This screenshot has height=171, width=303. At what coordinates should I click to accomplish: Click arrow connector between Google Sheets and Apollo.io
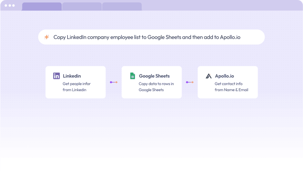click(x=190, y=82)
